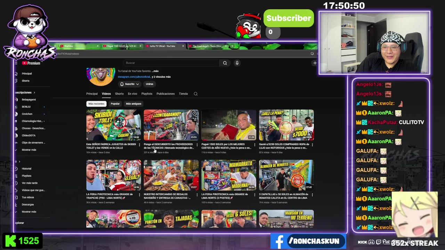
Task: Open Tus videos in the sidebar
Action: pos(28,197)
